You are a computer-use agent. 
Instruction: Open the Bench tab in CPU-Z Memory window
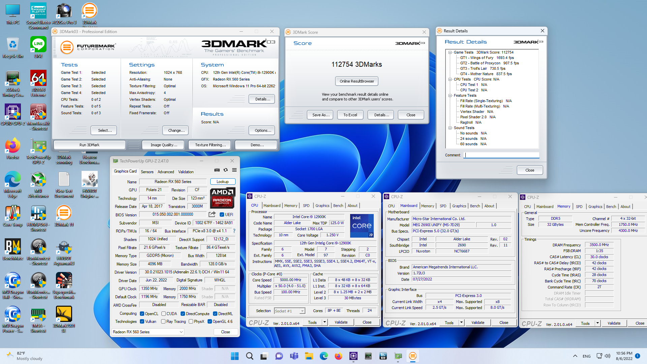tap(611, 207)
